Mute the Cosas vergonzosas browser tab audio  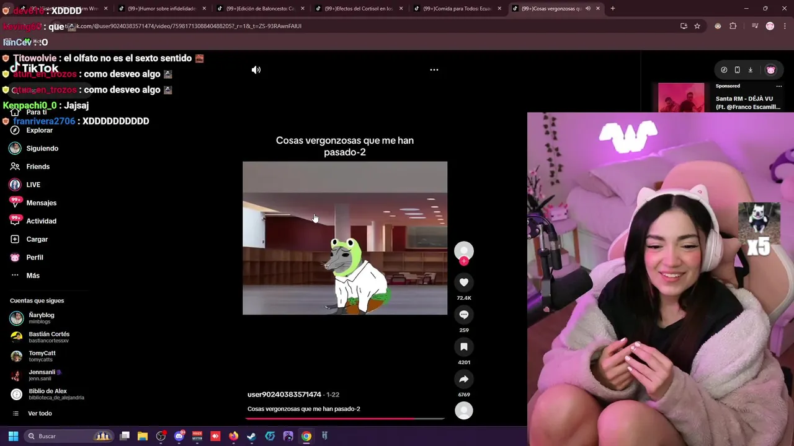tap(587, 9)
